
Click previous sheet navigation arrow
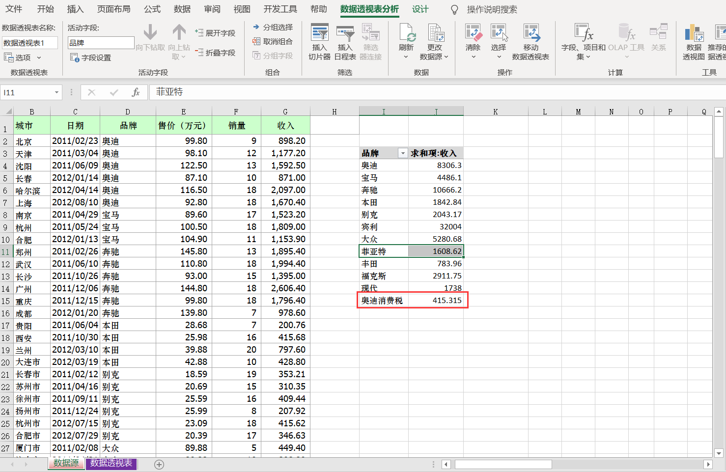[x=13, y=464]
